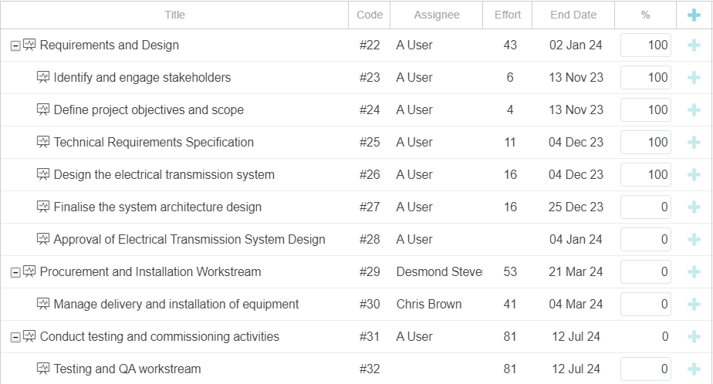Click the task icon for Testing and QA workstream
Image resolution: width=713 pixels, height=384 pixels.
(x=42, y=369)
